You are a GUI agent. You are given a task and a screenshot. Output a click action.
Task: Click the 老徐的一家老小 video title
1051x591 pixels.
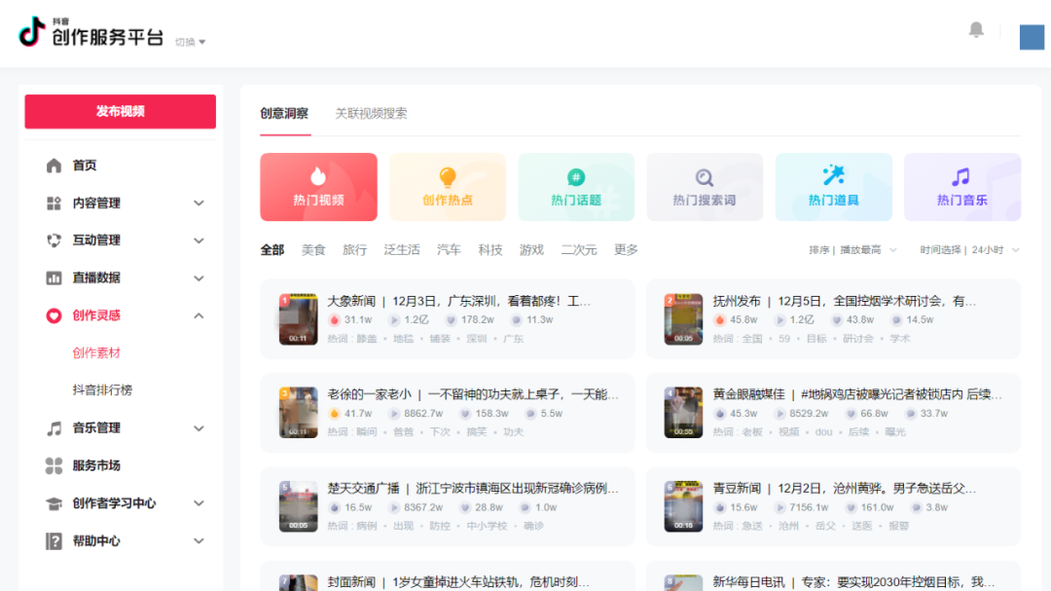[473, 394]
